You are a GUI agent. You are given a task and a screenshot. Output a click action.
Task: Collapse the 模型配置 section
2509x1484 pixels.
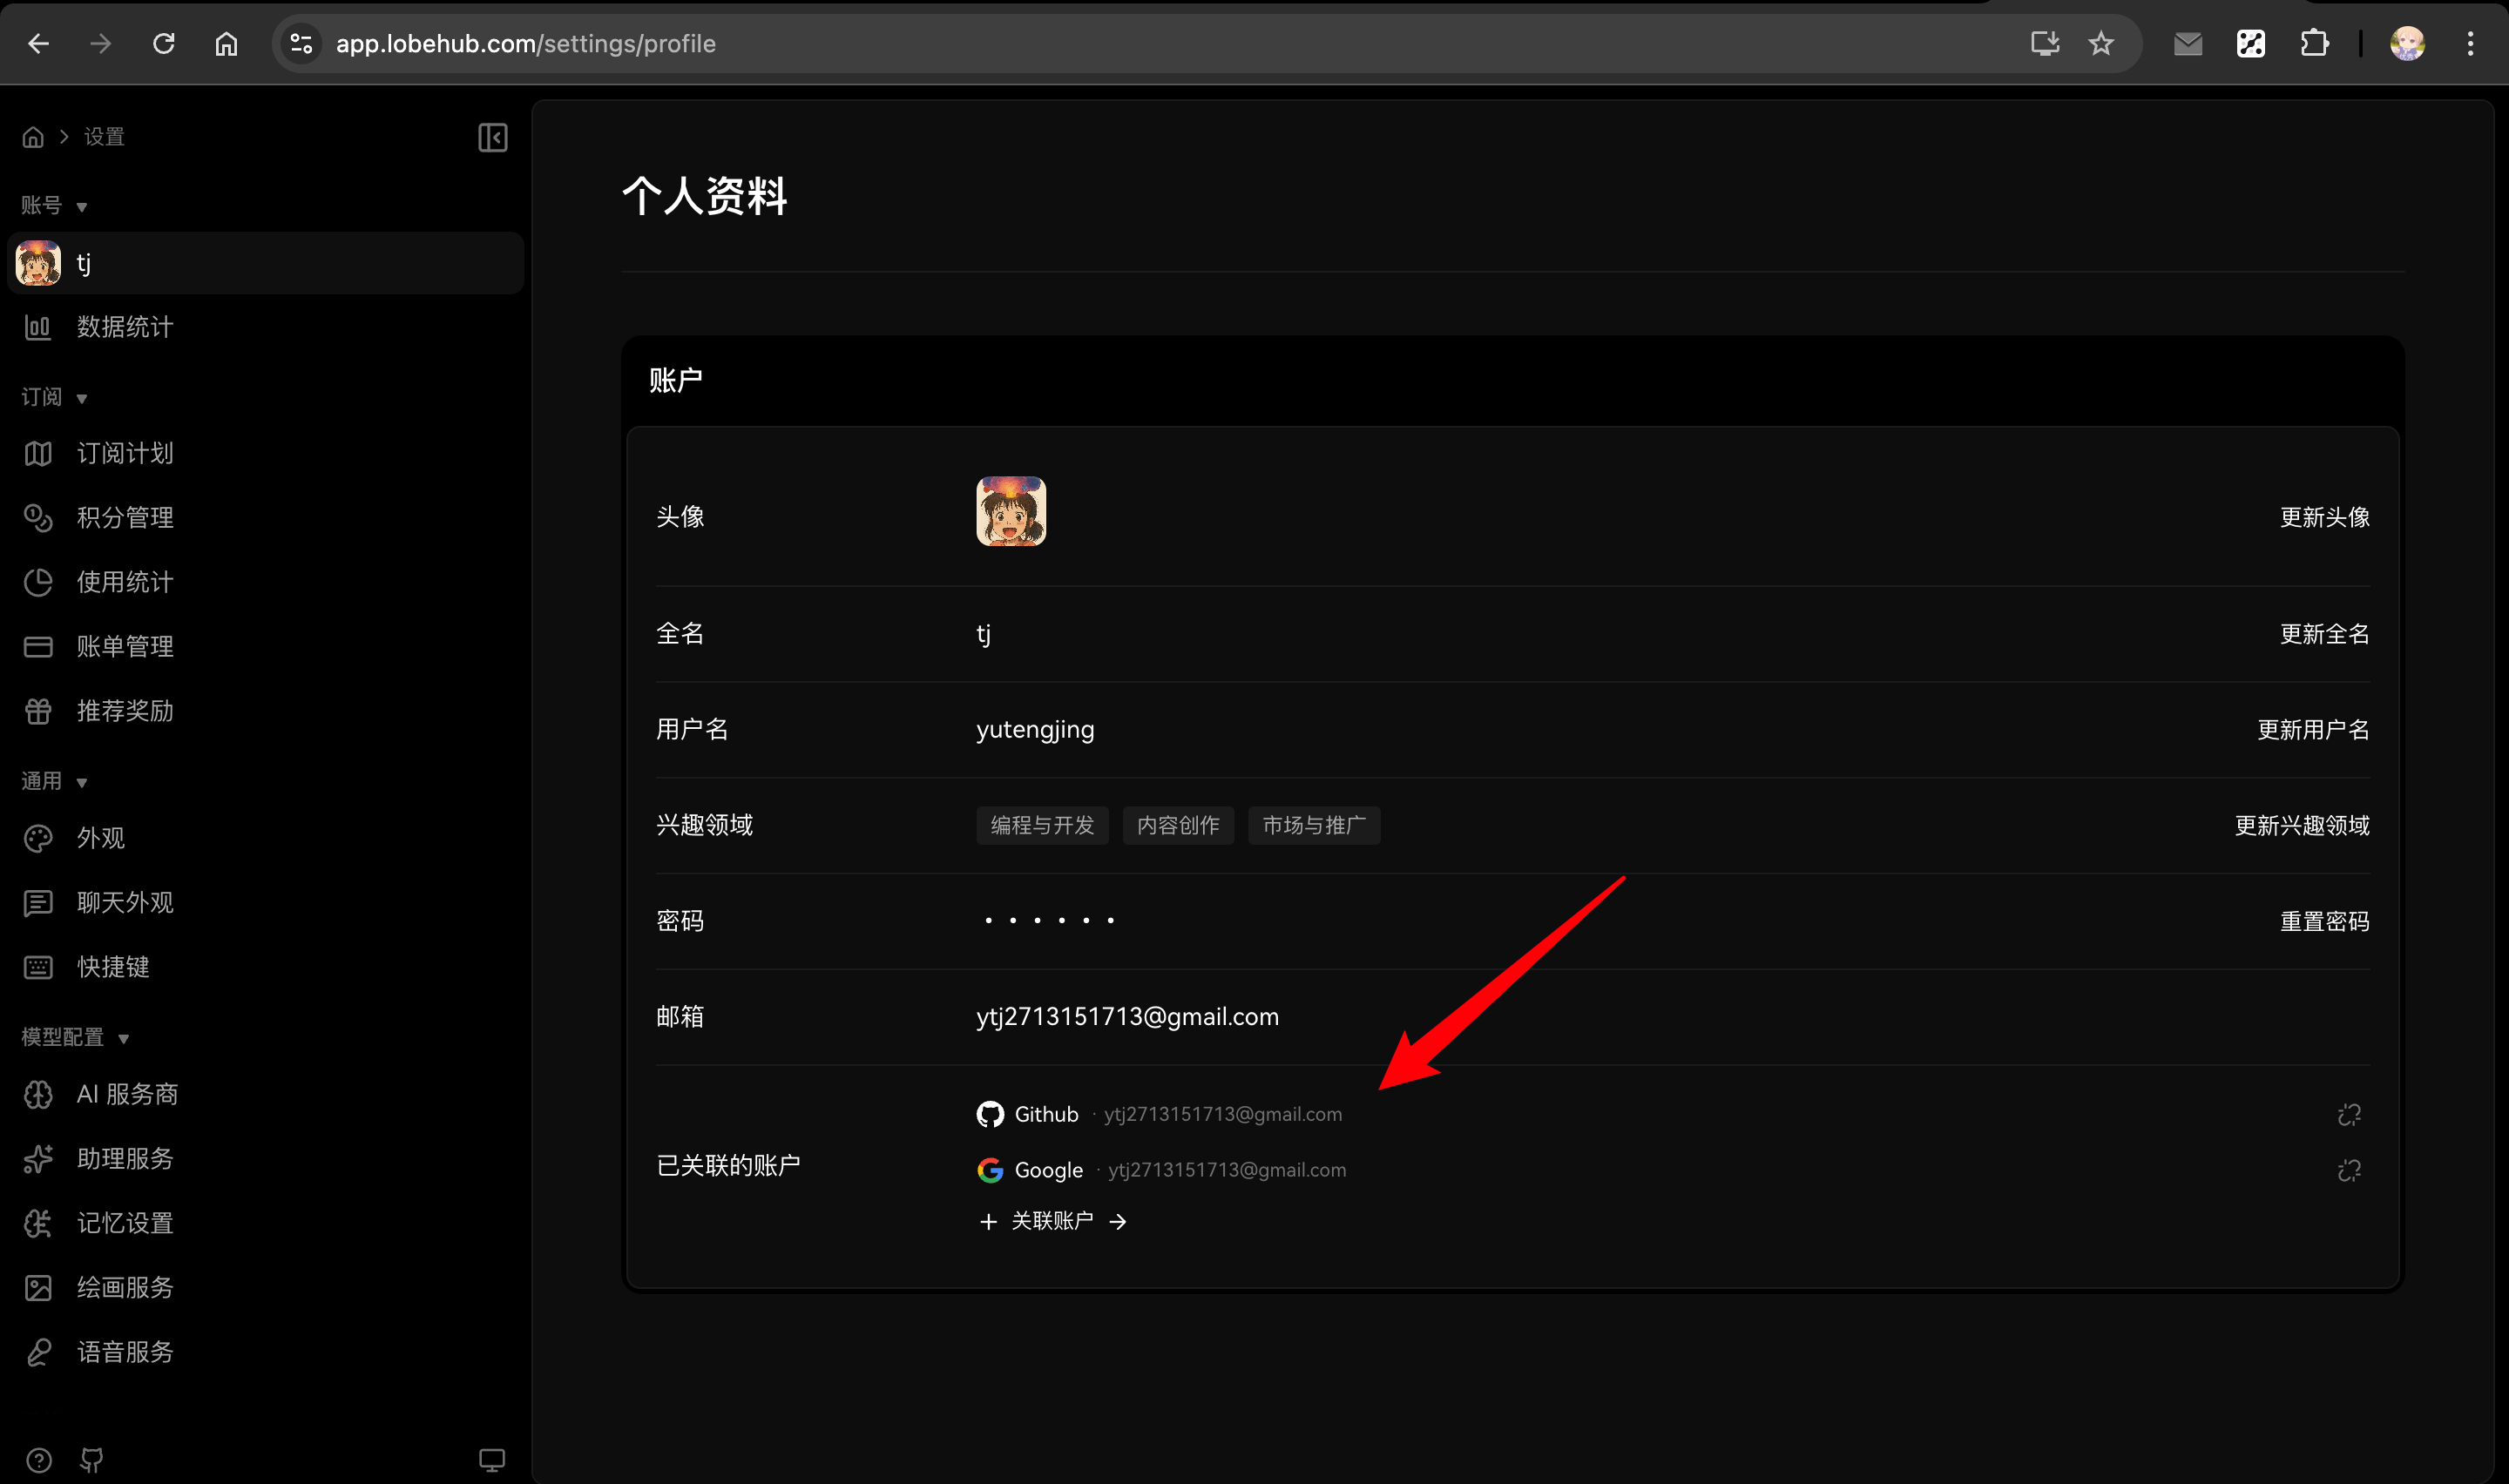click(124, 1038)
